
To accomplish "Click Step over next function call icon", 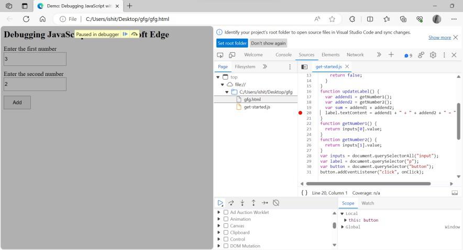I will point(231,203).
